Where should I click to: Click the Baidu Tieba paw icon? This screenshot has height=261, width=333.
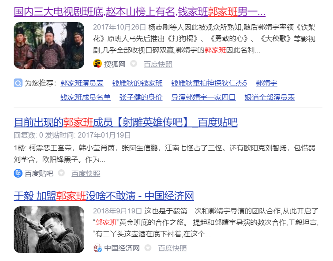[x=18, y=173]
